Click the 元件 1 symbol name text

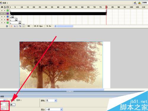pyautogui.click(x=19, y=100)
